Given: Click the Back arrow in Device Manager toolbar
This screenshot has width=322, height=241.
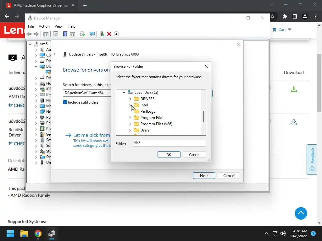Looking at the screenshot, I should click(x=29, y=34).
